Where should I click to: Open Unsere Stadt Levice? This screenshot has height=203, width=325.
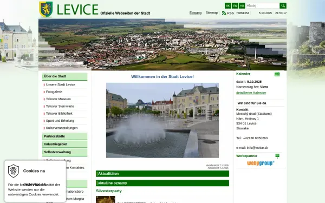pyautogui.click(x=61, y=85)
